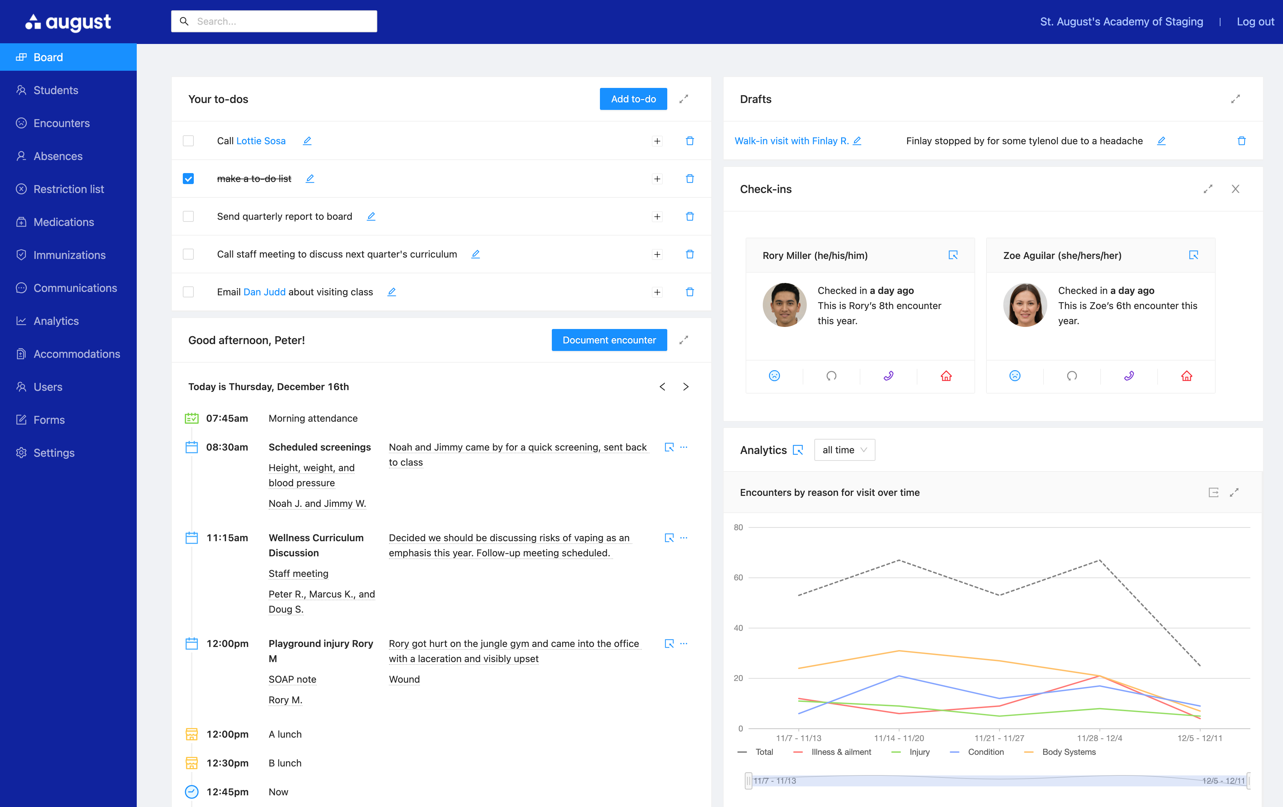Open Rory Miller's check-in in a new view
The width and height of the screenshot is (1283, 807).
(953, 255)
